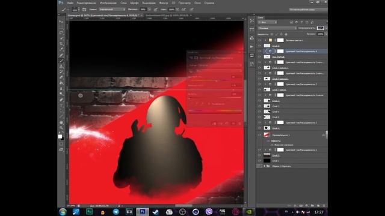Select the Lasso tool
This screenshot has height=216, width=385.
pyautogui.click(x=61, y=32)
